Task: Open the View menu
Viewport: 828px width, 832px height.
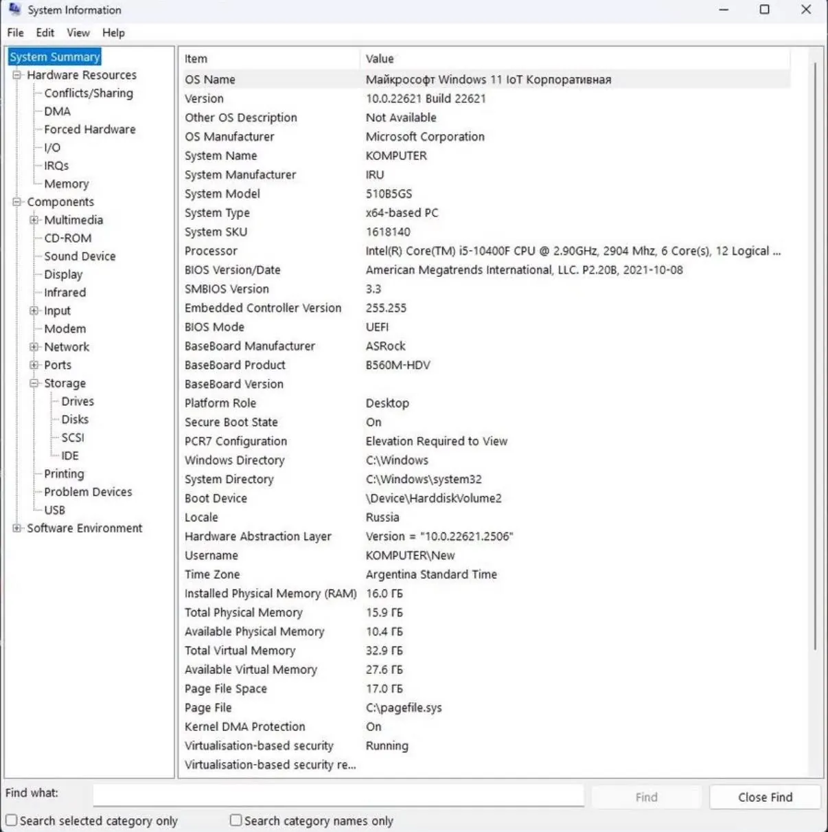Action: pyautogui.click(x=78, y=32)
